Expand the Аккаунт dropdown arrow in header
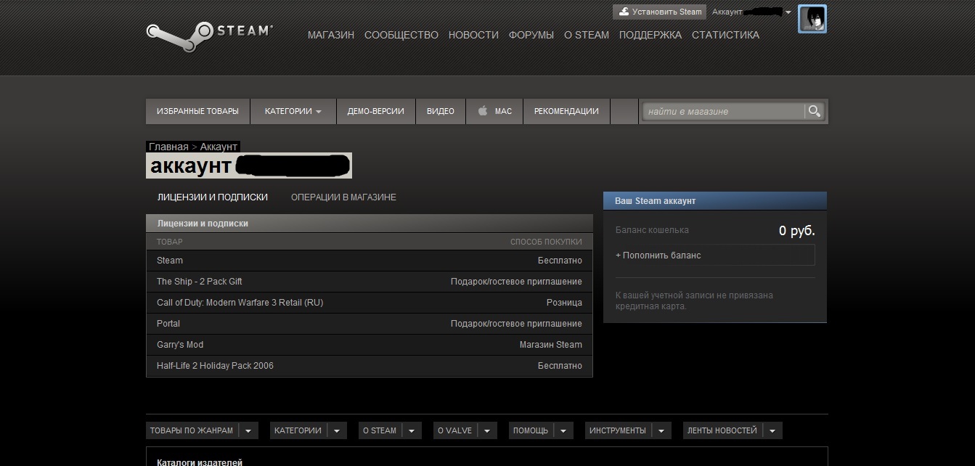 (788, 12)
